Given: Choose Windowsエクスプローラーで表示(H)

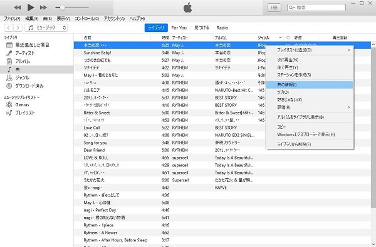Looking at the screenshot, I should point(310,134).
